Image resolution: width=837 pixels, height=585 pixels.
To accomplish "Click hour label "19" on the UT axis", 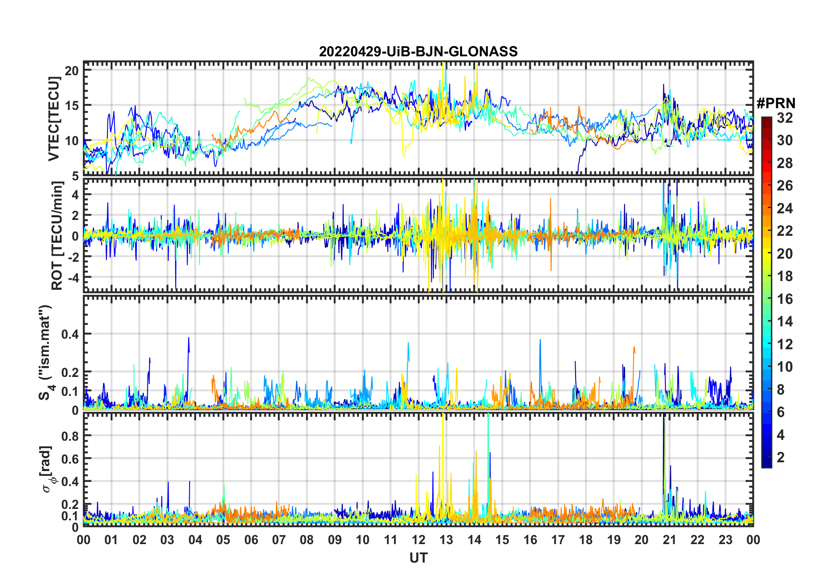I will tap(614, 540).
